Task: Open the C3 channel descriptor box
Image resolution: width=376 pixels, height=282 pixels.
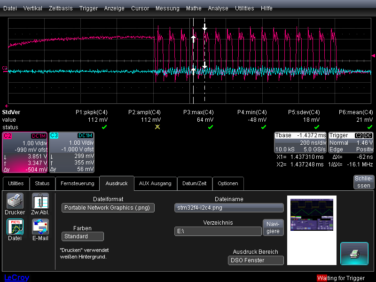Action: point(72,152)
